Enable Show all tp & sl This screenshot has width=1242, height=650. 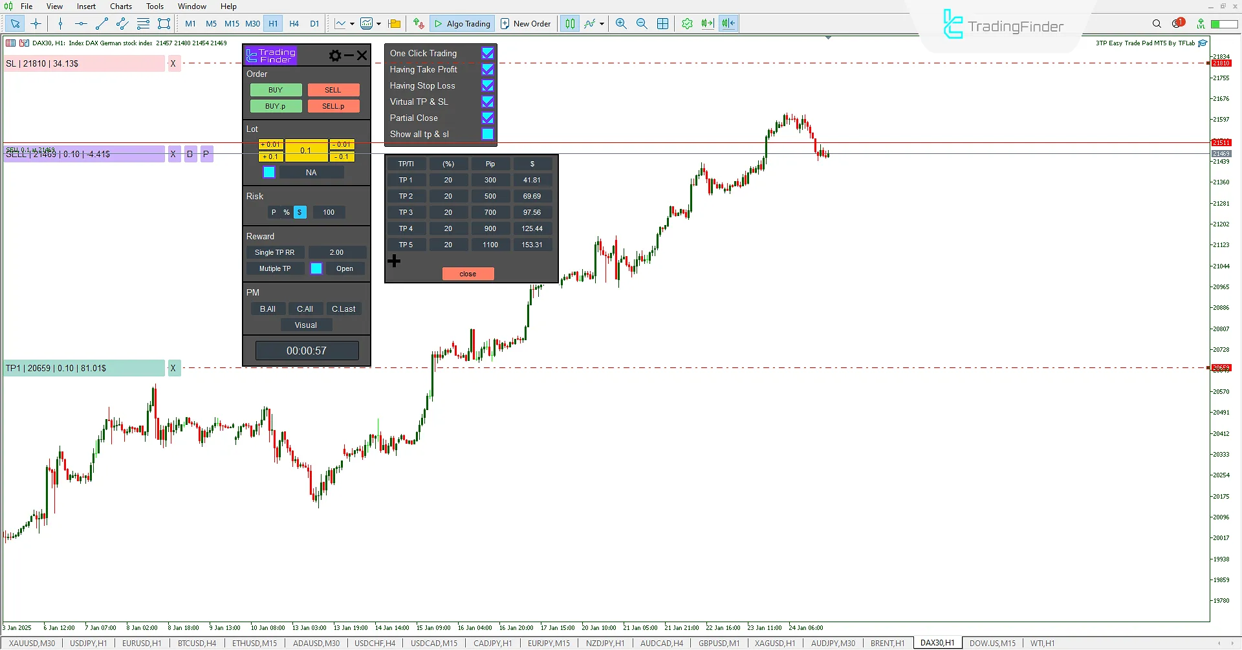coord(488,134)
